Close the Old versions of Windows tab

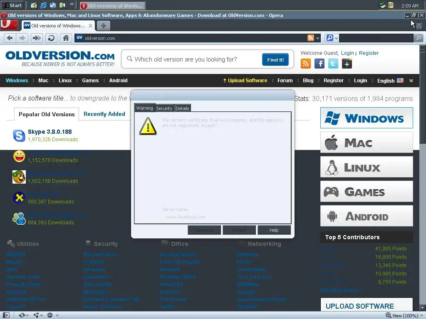point(90,26)
